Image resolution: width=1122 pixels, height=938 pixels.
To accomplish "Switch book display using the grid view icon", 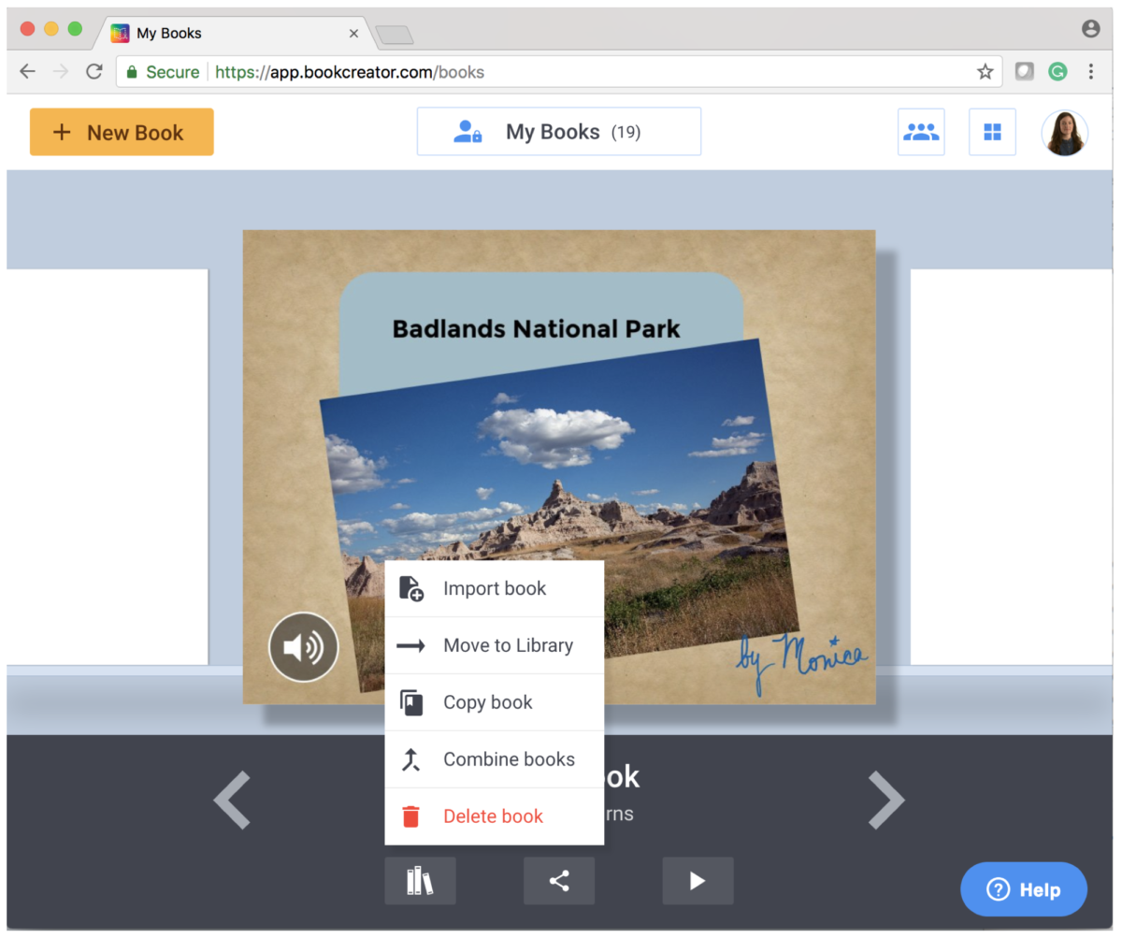I will point(992,132).
